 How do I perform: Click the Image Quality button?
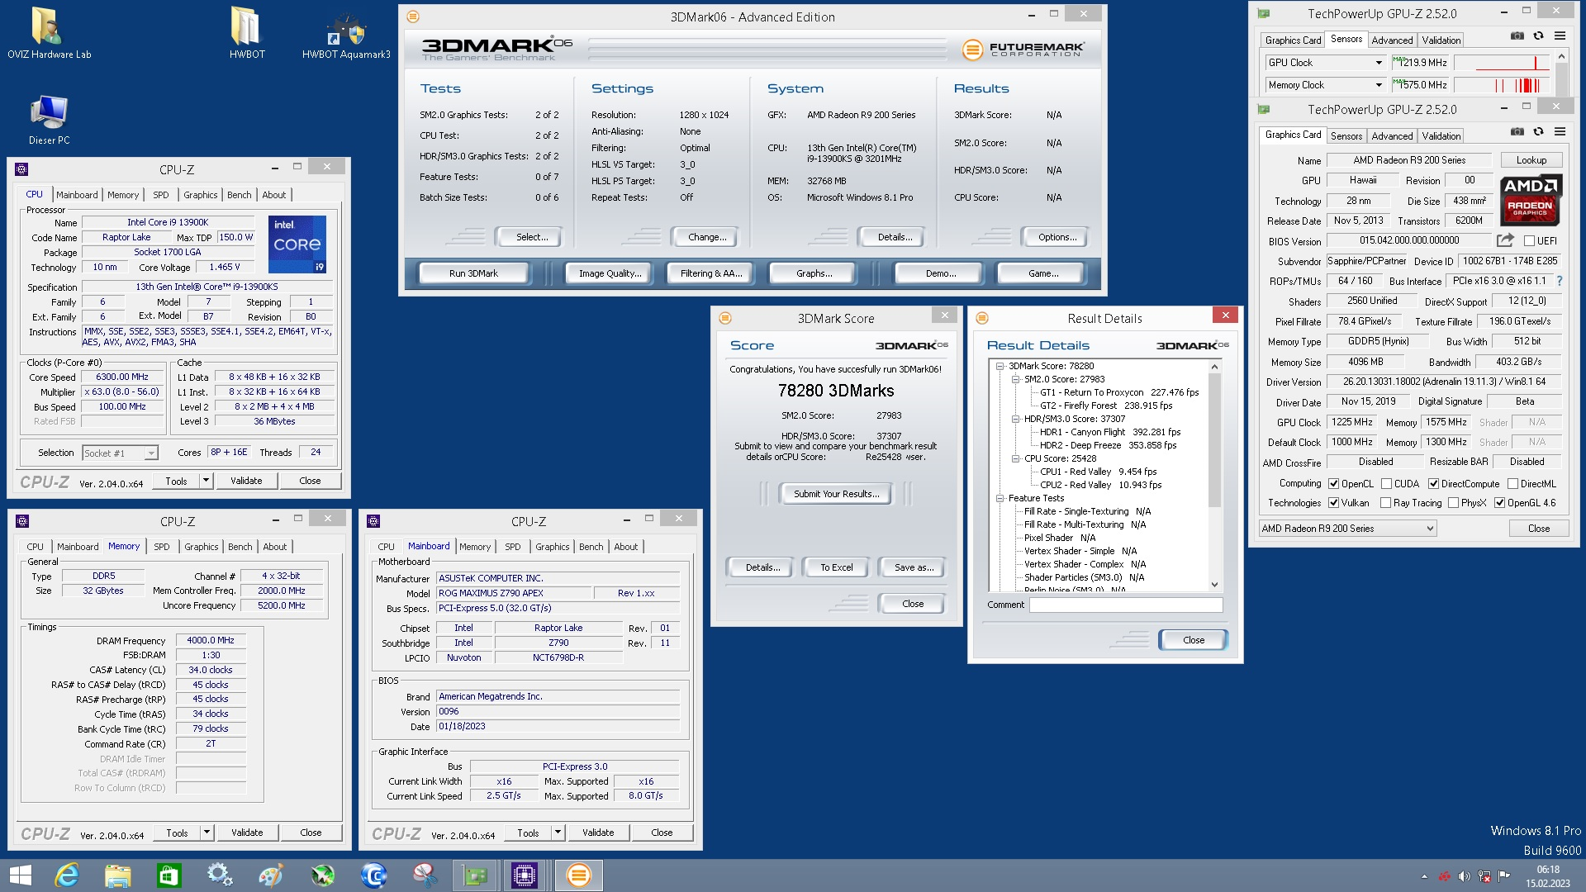610,273
